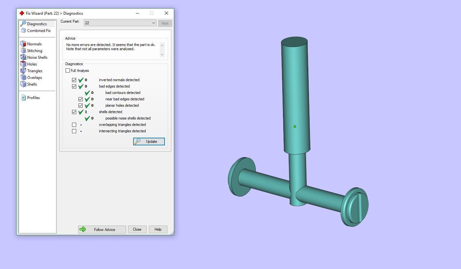This screenshot has height=269, width=461.
Task: Minimize the Fix Wizard window
Action: click(137, 13)
